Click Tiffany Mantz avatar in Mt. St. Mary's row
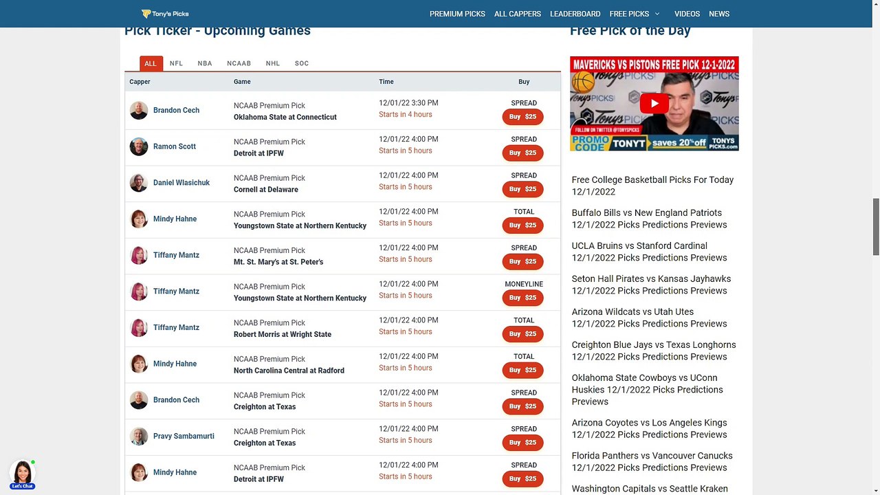This screenshot has width=880, height=495. [139, 255]
